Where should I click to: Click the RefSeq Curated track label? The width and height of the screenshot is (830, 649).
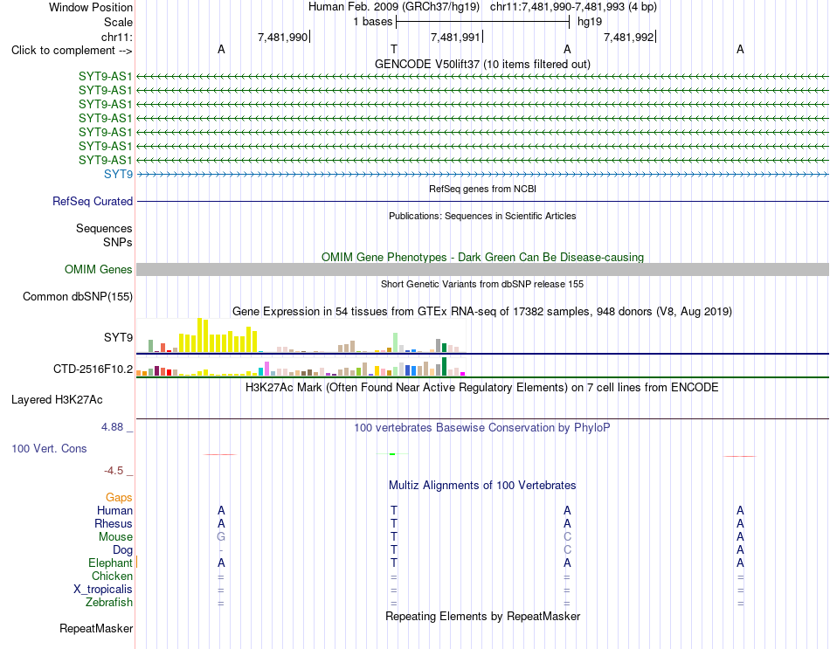93,201
